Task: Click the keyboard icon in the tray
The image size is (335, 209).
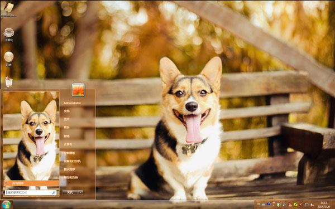Action: pyautogui.click(x=263, y=205)
